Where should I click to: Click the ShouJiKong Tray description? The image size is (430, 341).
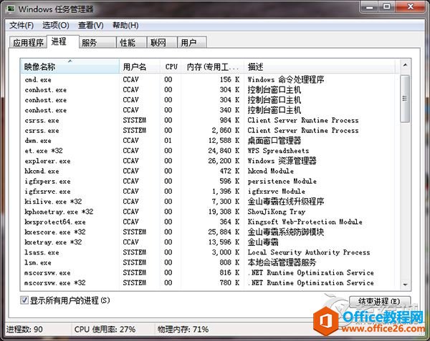click(276, 212)
